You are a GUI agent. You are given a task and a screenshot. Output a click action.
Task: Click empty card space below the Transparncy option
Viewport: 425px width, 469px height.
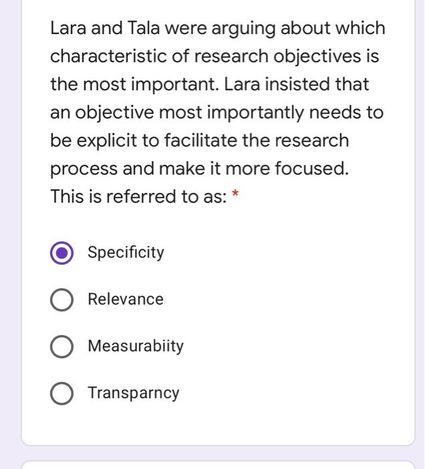point(218,425)
